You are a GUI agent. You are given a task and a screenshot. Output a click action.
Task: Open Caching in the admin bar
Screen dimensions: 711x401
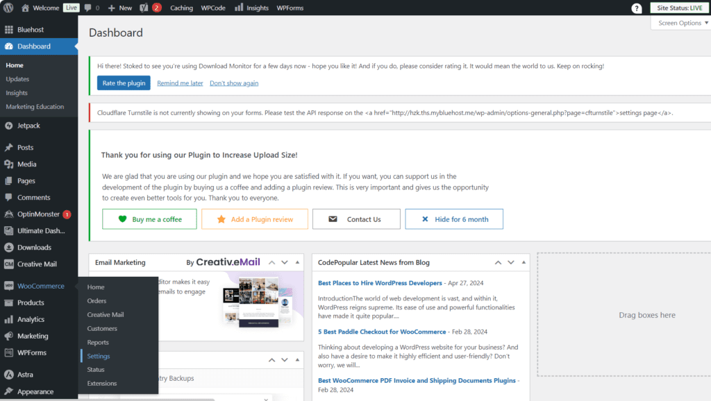click(x=181, y=8)
